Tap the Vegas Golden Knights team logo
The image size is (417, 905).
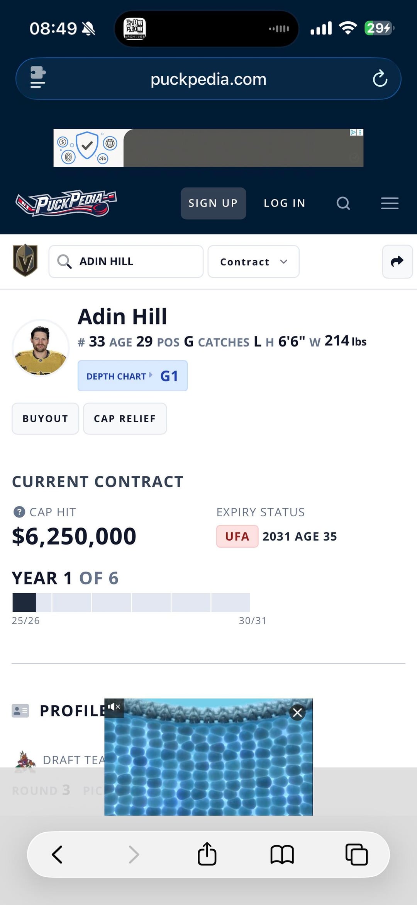25,261
